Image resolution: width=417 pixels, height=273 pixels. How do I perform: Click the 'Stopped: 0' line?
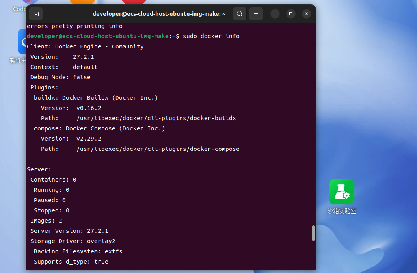[x=51, y=210]
